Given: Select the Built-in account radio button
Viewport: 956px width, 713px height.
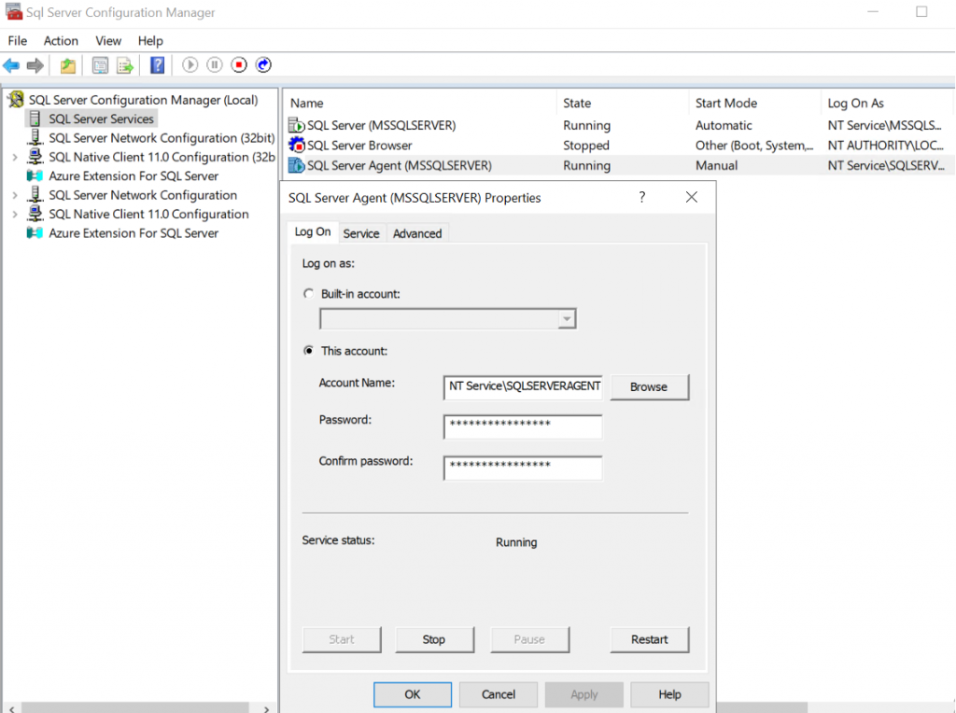Looking at the screenshot, I should (x=308, y=293).
